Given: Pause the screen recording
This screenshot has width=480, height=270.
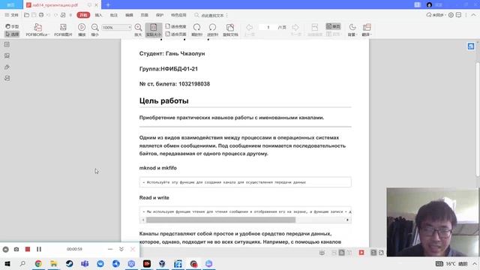Looking at the screenshot, I should click(x=39, y=249).
